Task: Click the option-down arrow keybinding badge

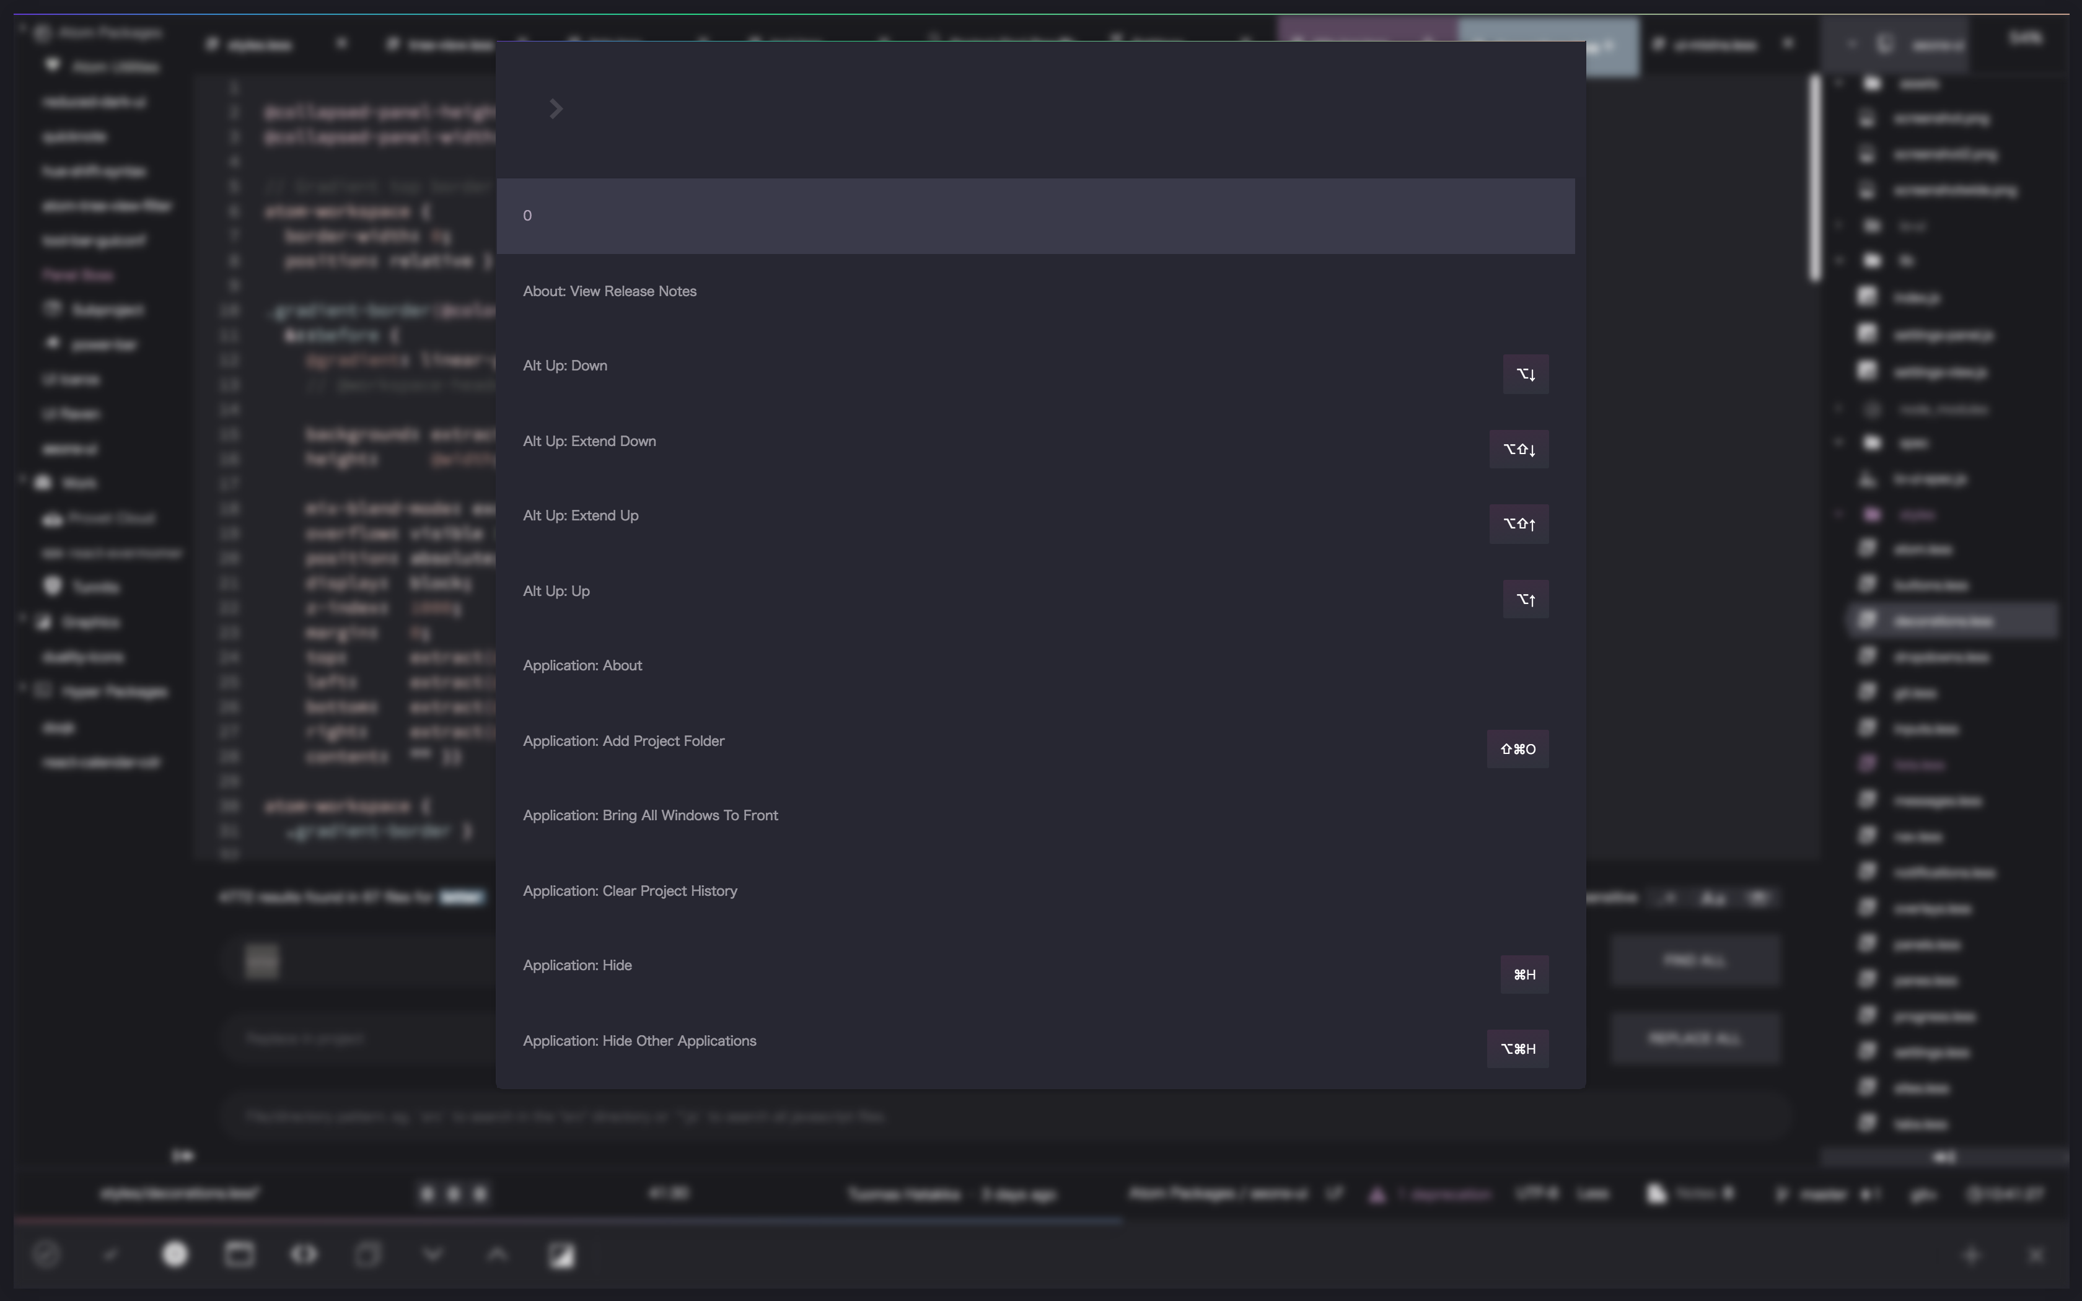Action: (x=1526, y=374)
